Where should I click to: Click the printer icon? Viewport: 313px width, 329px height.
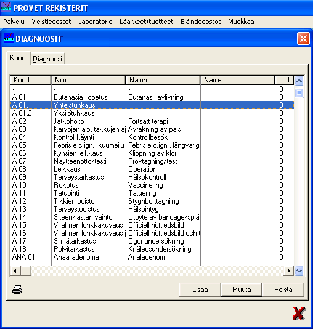pos(17,290)
